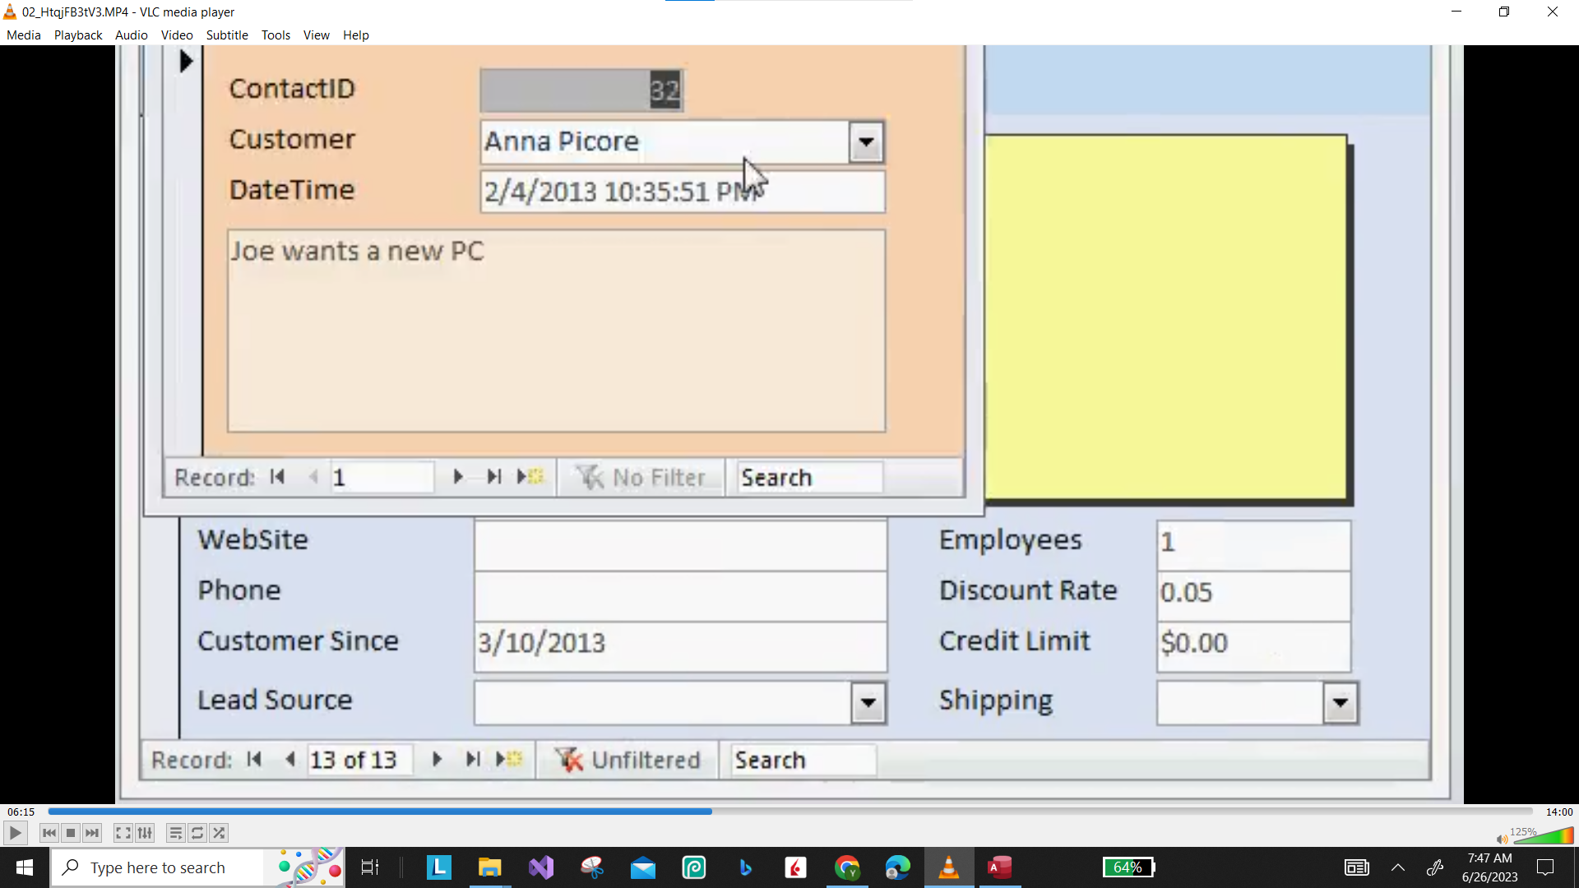Toggle loop playback mode
The image size is (1579, 888).
pos(197,833)
